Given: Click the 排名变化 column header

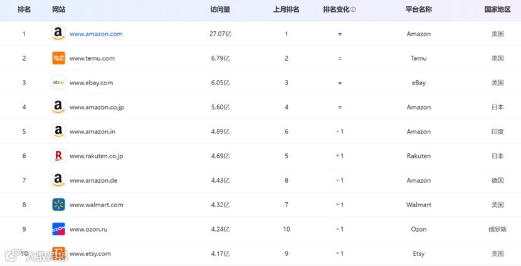Looking at the screenshot, I should click(x=336, y=9).
